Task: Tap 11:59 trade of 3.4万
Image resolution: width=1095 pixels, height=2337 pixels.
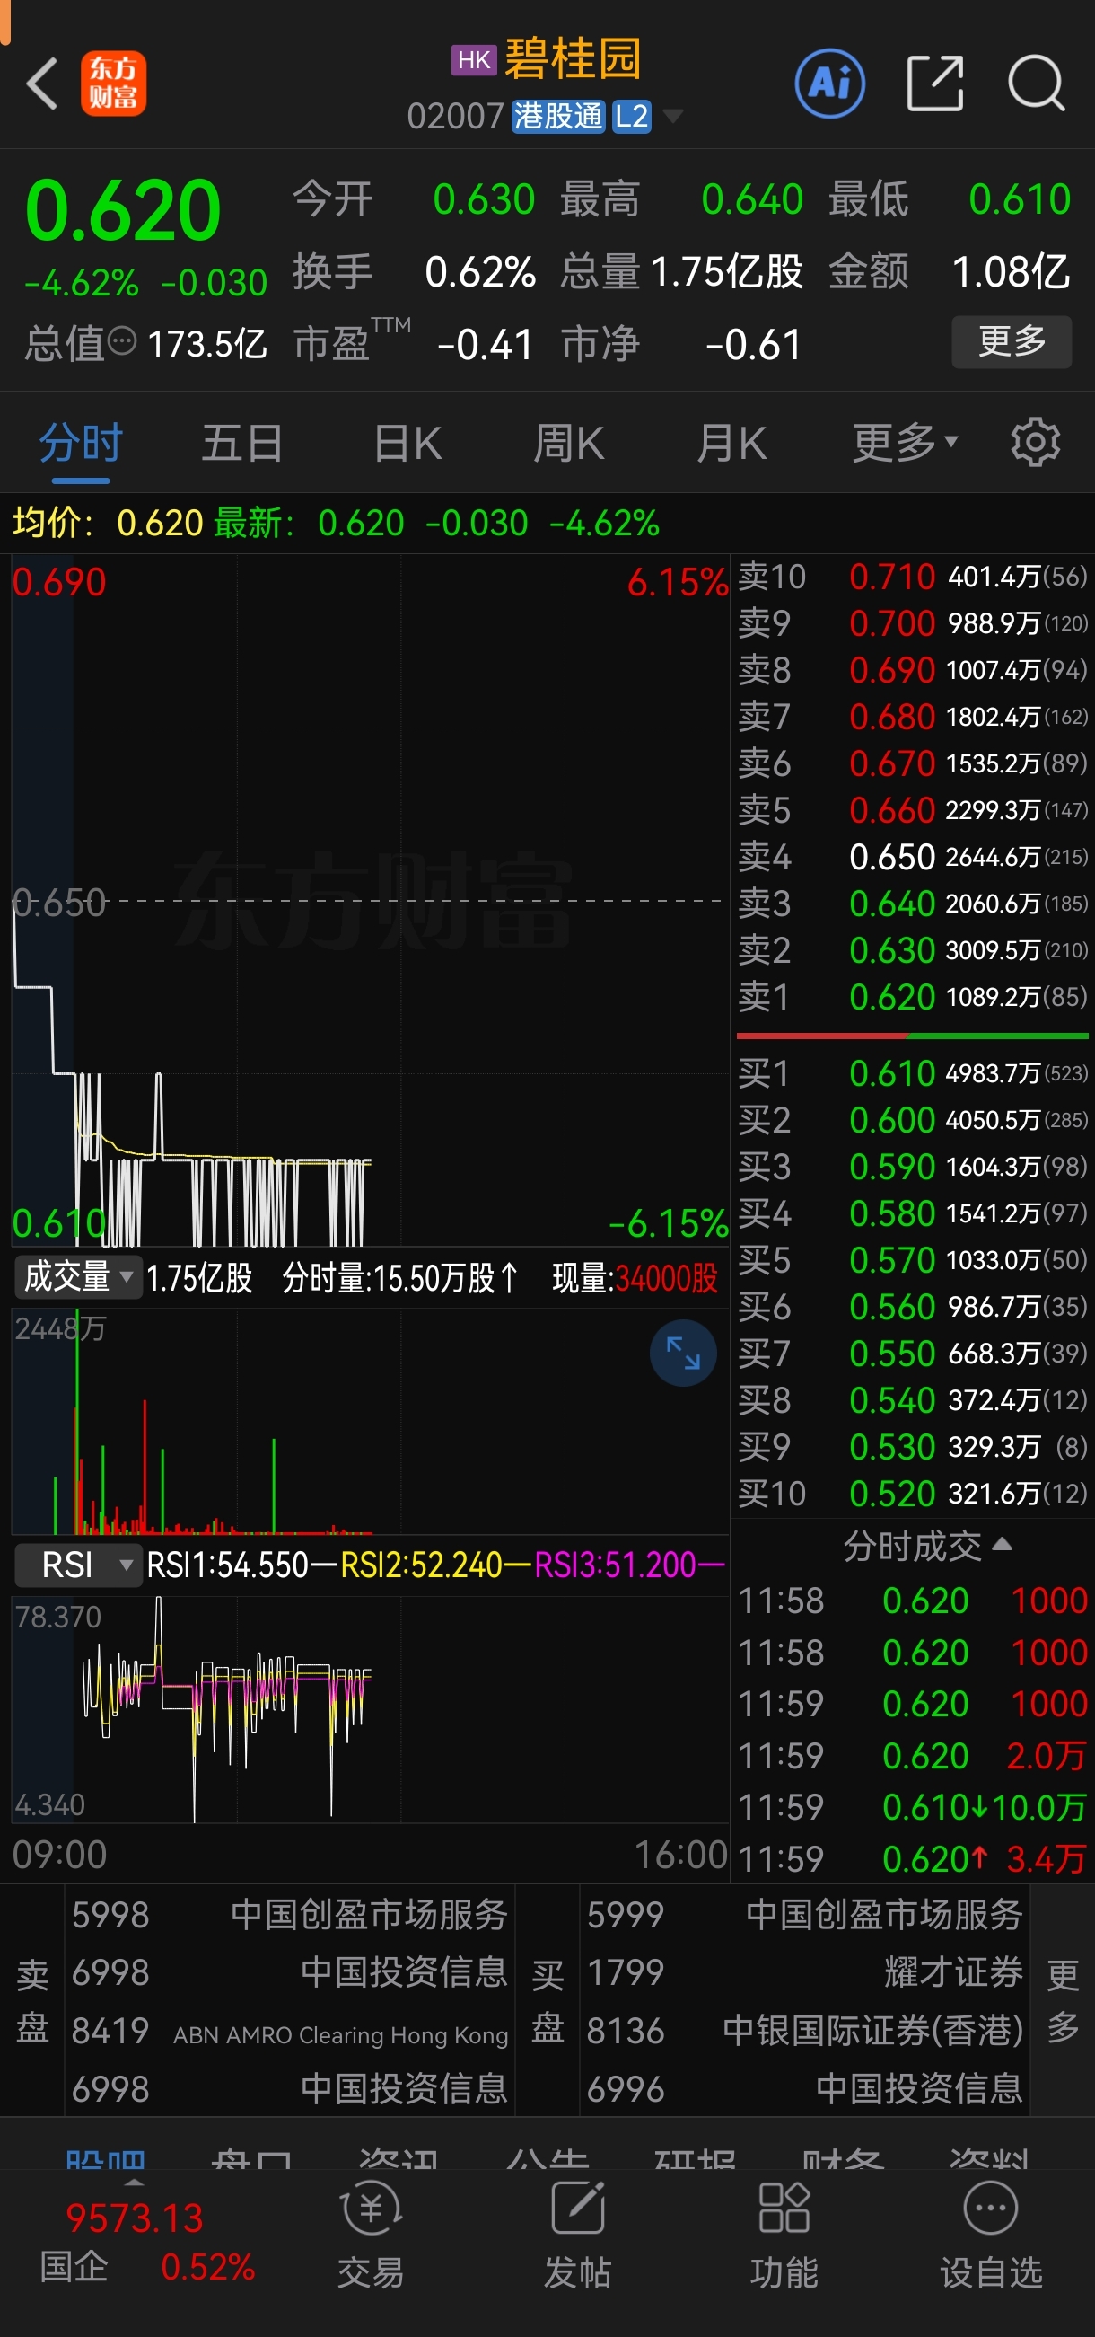Action: click(912, 1859)
